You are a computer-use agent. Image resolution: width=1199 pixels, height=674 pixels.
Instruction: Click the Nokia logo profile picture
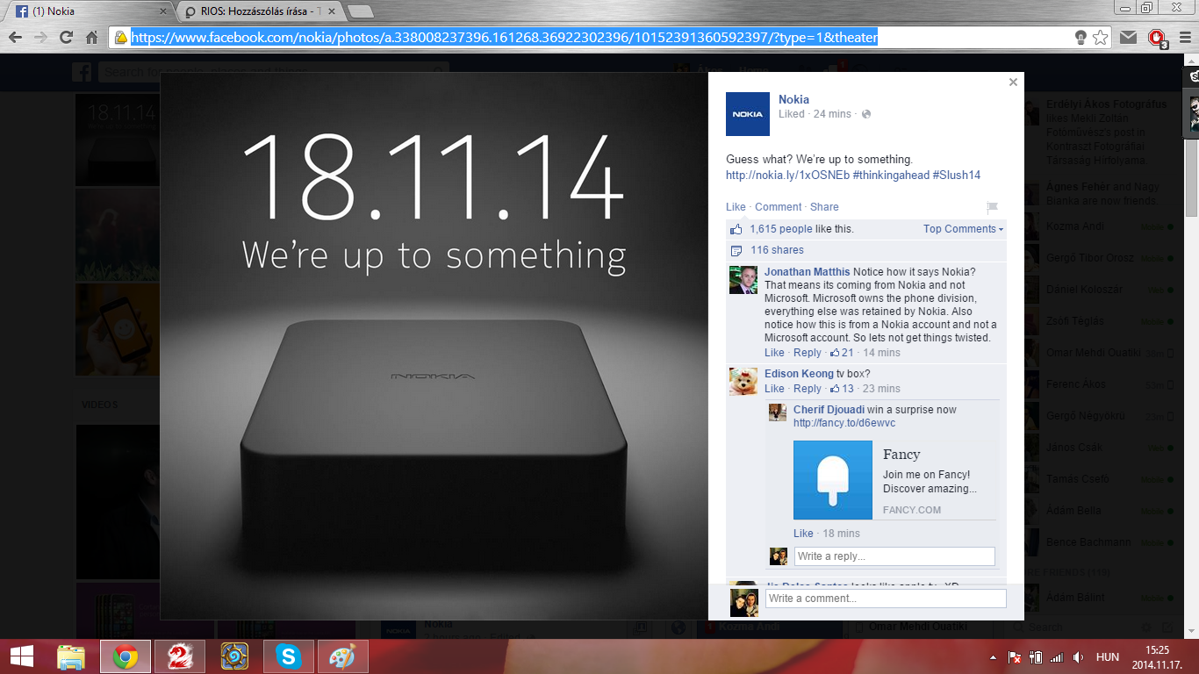[748, 114]
